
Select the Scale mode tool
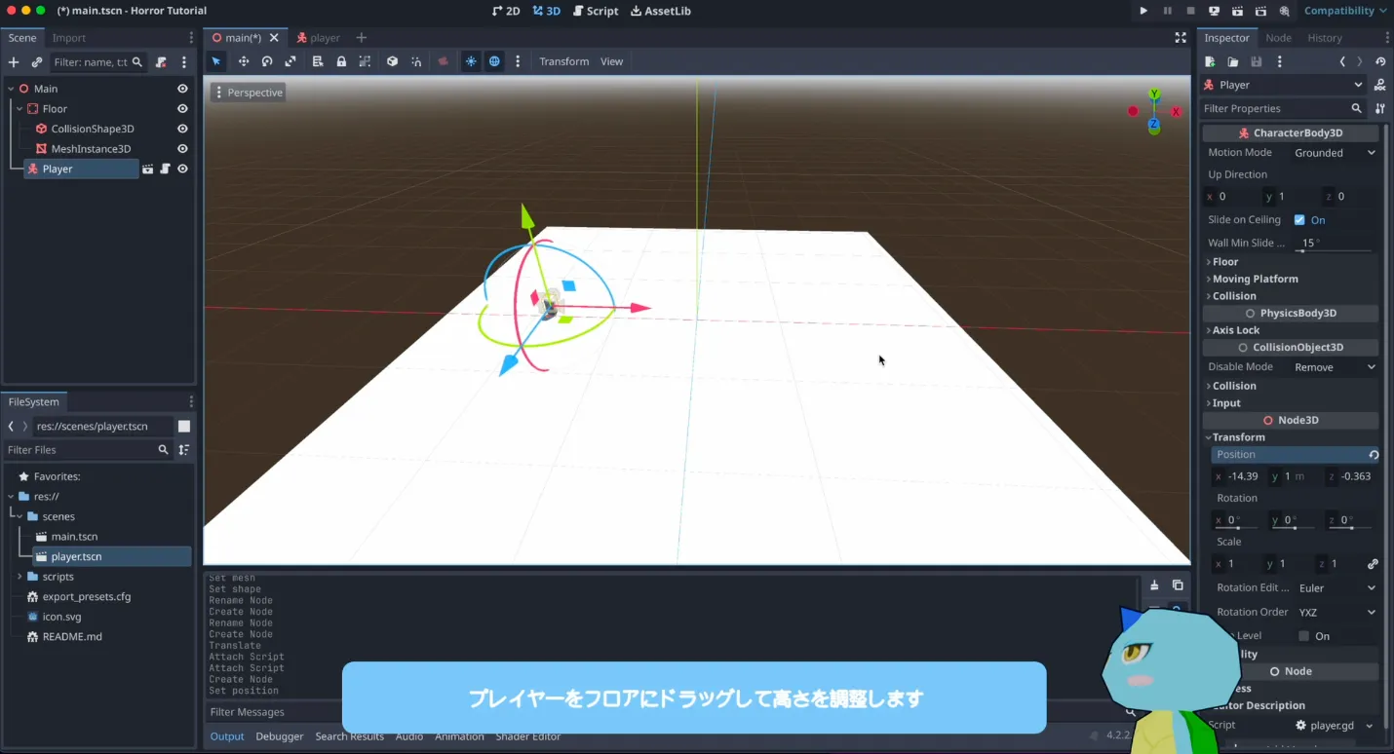[x=290, y=61]
